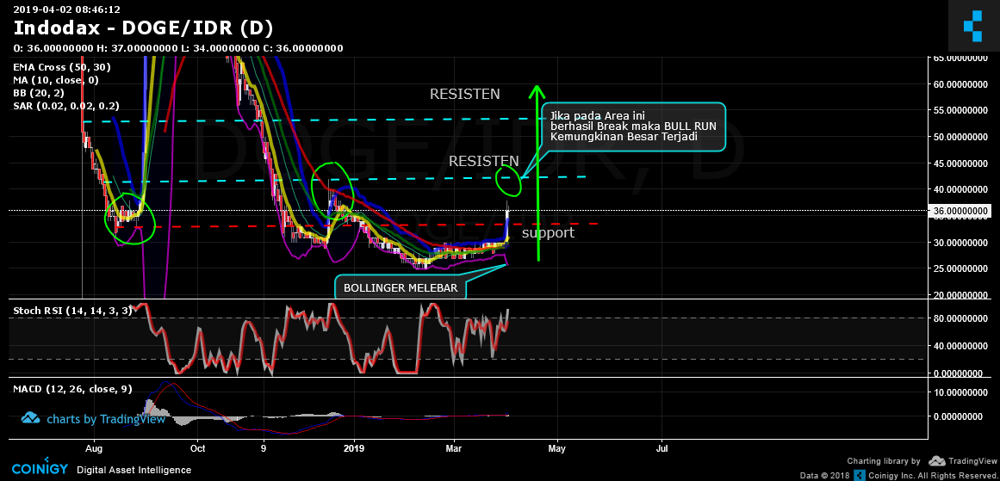Click the 50.00000000 price axis label
Screen dimensions: 1000x481
coord(962,137)
